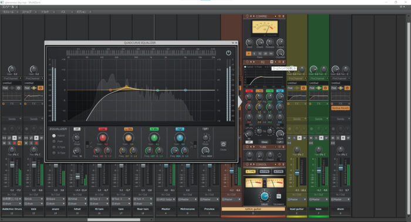The height and width of the screenshot is (222, 411).
Task: Open the Modules menu in the Console view
Action: tap(10, 12)
